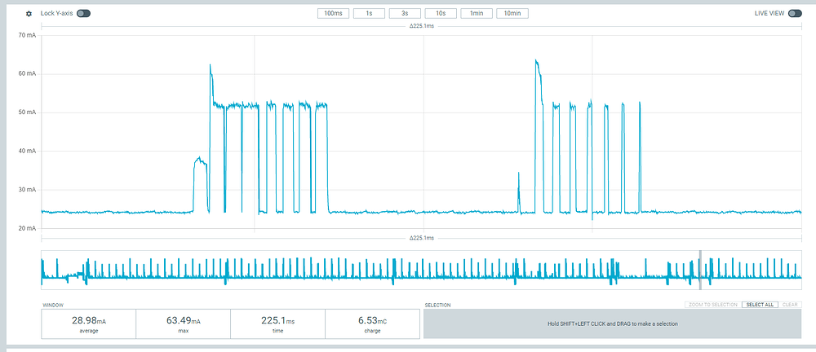Screen dimensions: 816x352
Task: Select the 3s time window
Action: [405, 14]
